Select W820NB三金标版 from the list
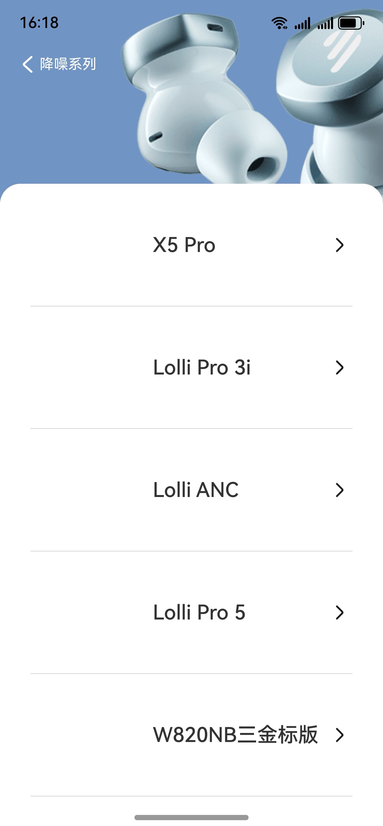383x826 pixels. pos(235,735)
